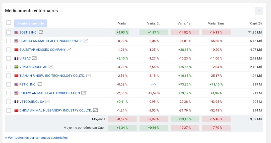Sort by the Varia. 1an column header

[185, 23]
